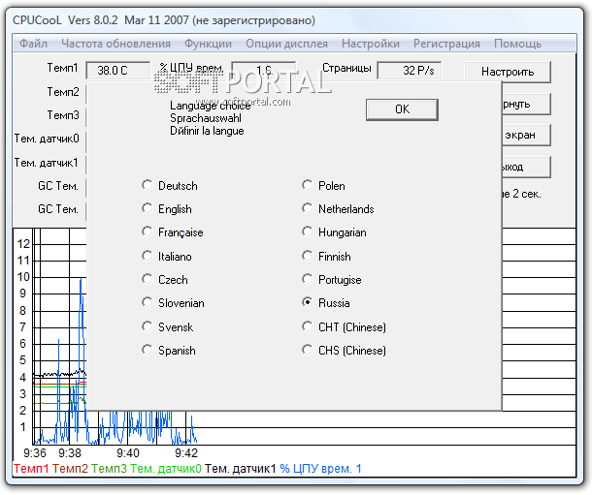Viewport: 592px width, 495px height.
Task: Click the Тем. датчик1 legend label
Action: point(241,469)
